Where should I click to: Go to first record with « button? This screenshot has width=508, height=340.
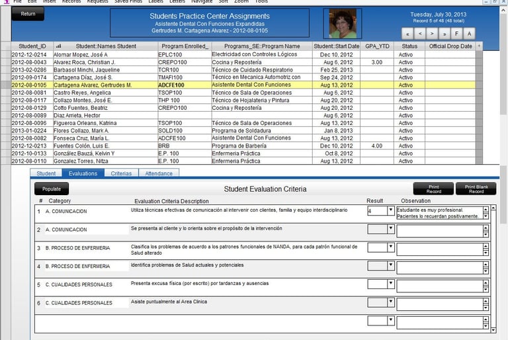click(407, 34)
